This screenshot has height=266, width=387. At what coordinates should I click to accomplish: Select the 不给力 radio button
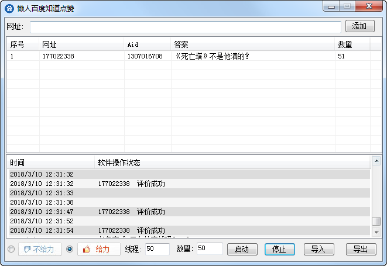click(x=11, y=249)
